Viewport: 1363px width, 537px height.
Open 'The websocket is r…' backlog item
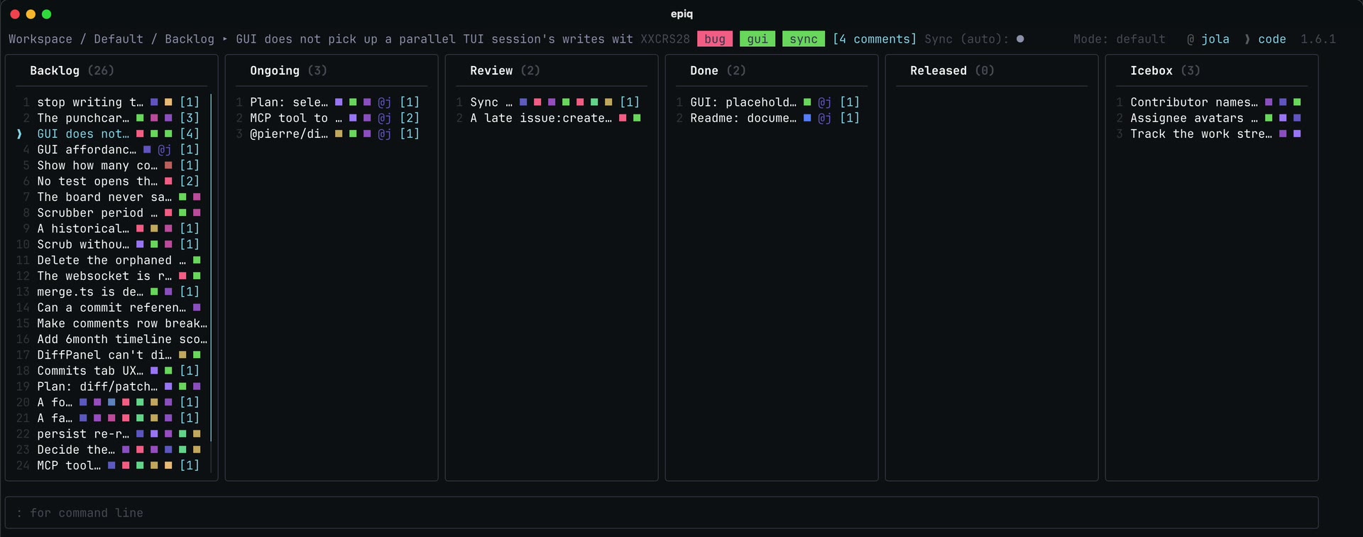(111, 276)
